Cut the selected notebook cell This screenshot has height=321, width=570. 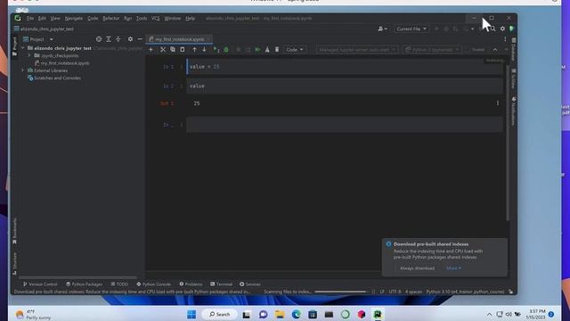[163, 50]
